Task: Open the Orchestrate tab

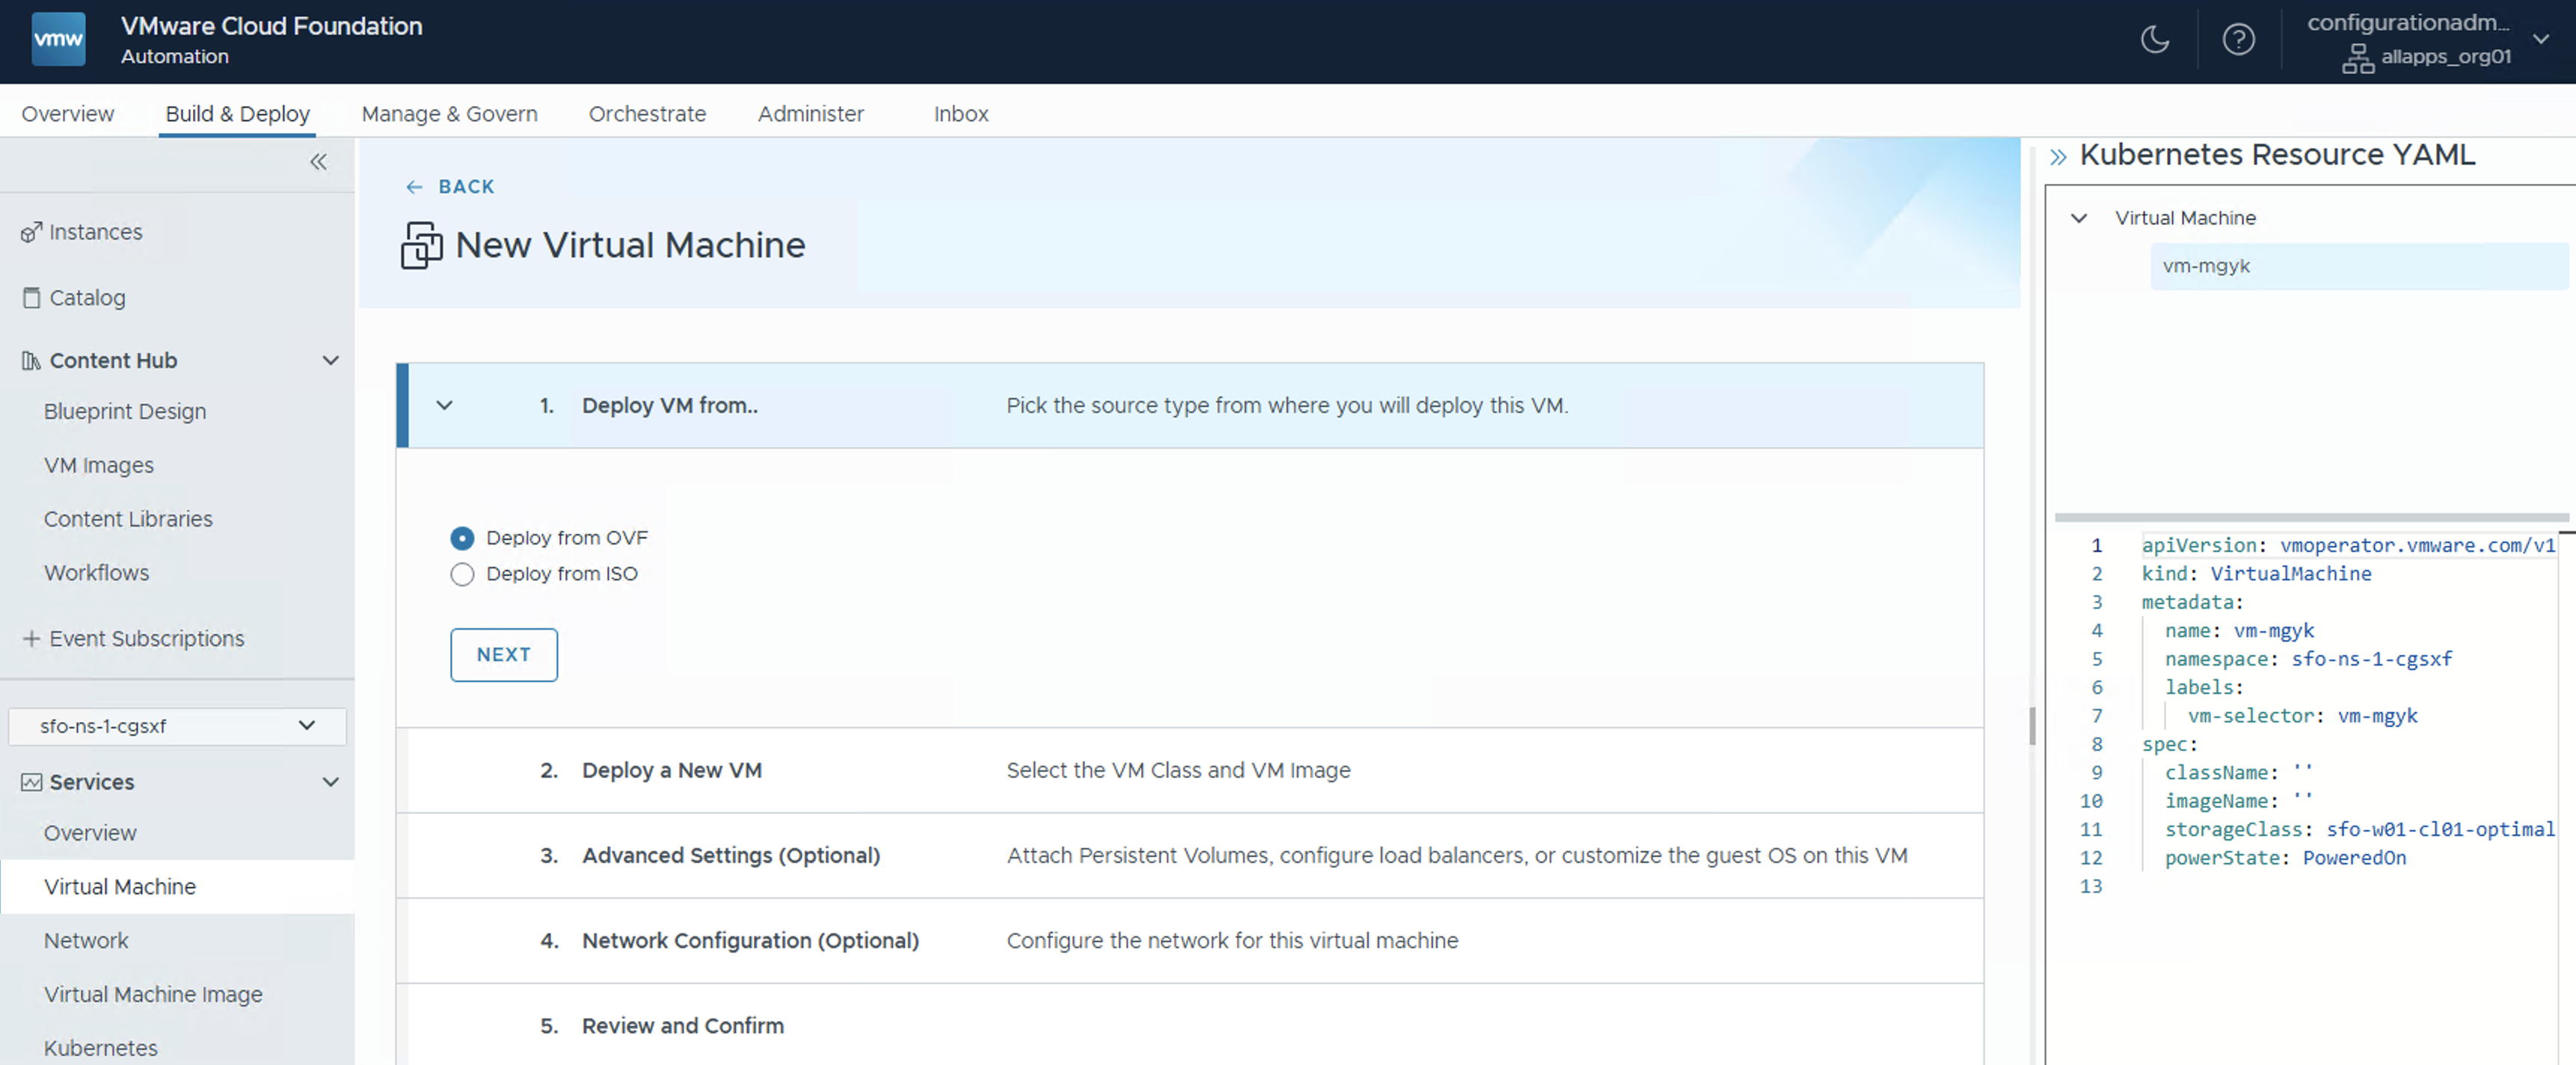Action: (x=647, y=114)
